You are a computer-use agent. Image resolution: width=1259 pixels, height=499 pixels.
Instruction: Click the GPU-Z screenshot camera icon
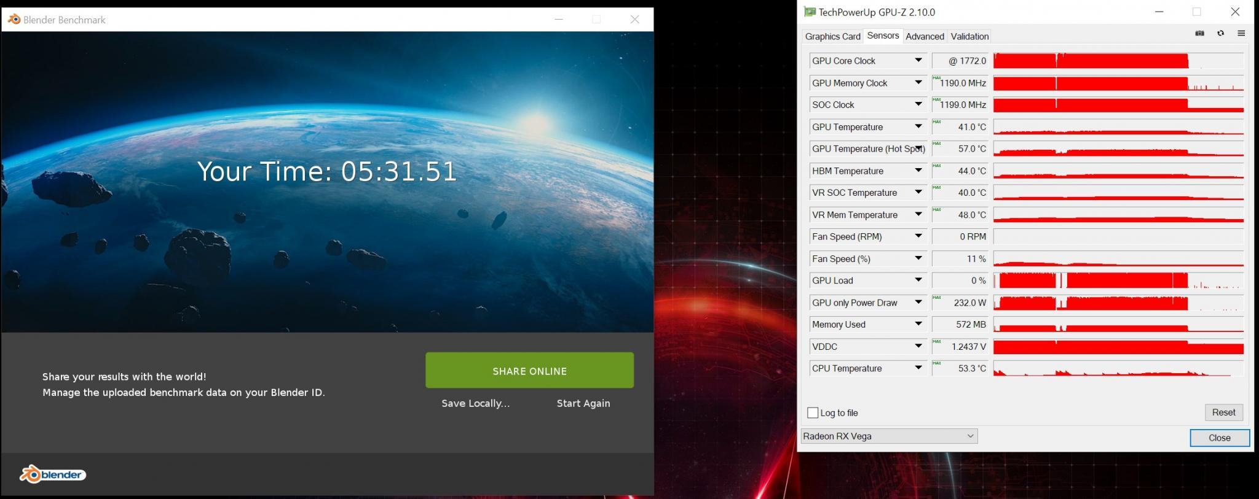1199,33
